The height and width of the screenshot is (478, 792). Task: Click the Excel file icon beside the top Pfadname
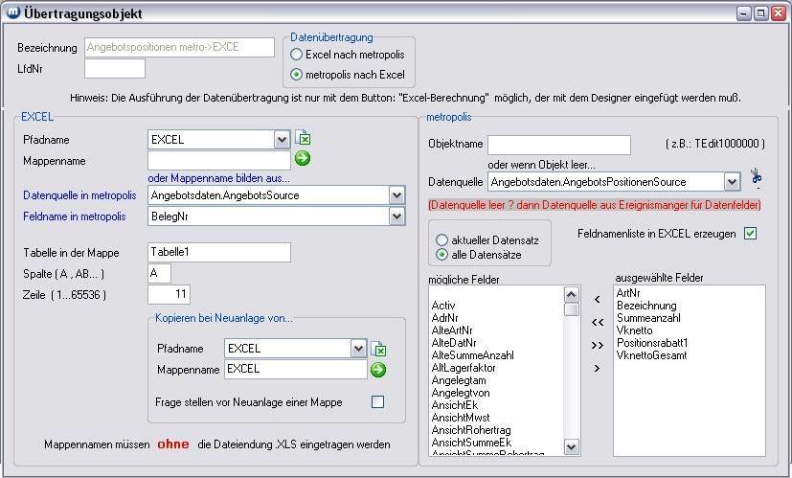tap(303, 139)
